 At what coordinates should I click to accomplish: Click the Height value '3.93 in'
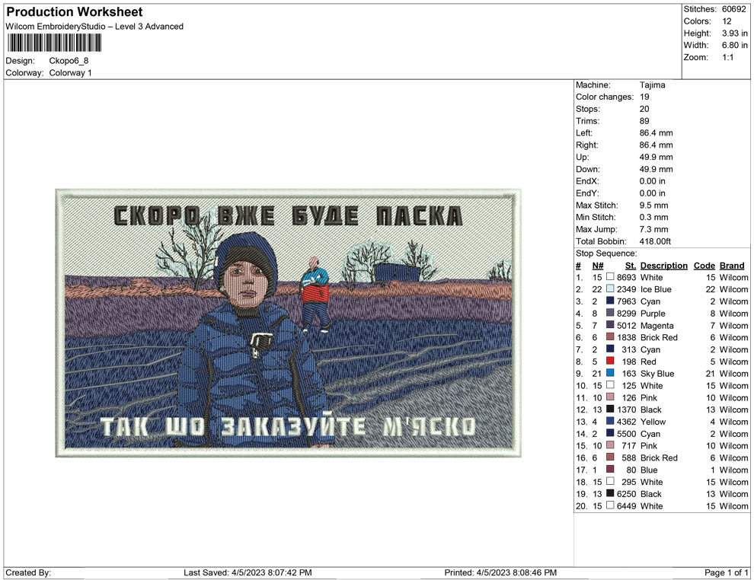[735, 33]
